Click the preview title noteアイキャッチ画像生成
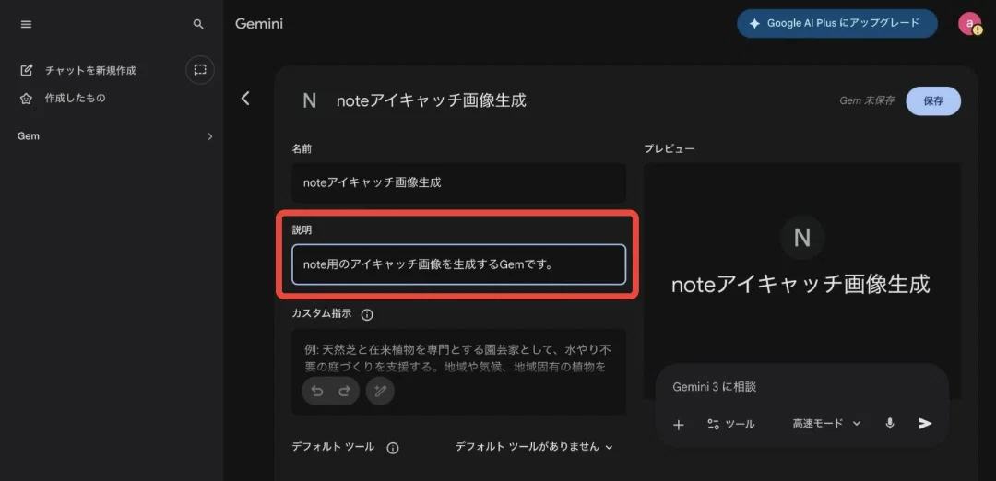996x481 pixels. pos(801,285)
